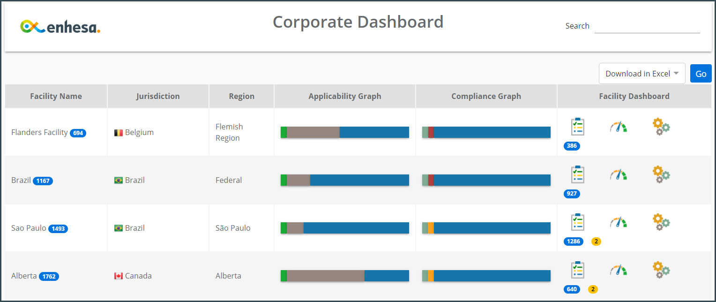Click the Alberta row checklist icon

coord(577,270)
